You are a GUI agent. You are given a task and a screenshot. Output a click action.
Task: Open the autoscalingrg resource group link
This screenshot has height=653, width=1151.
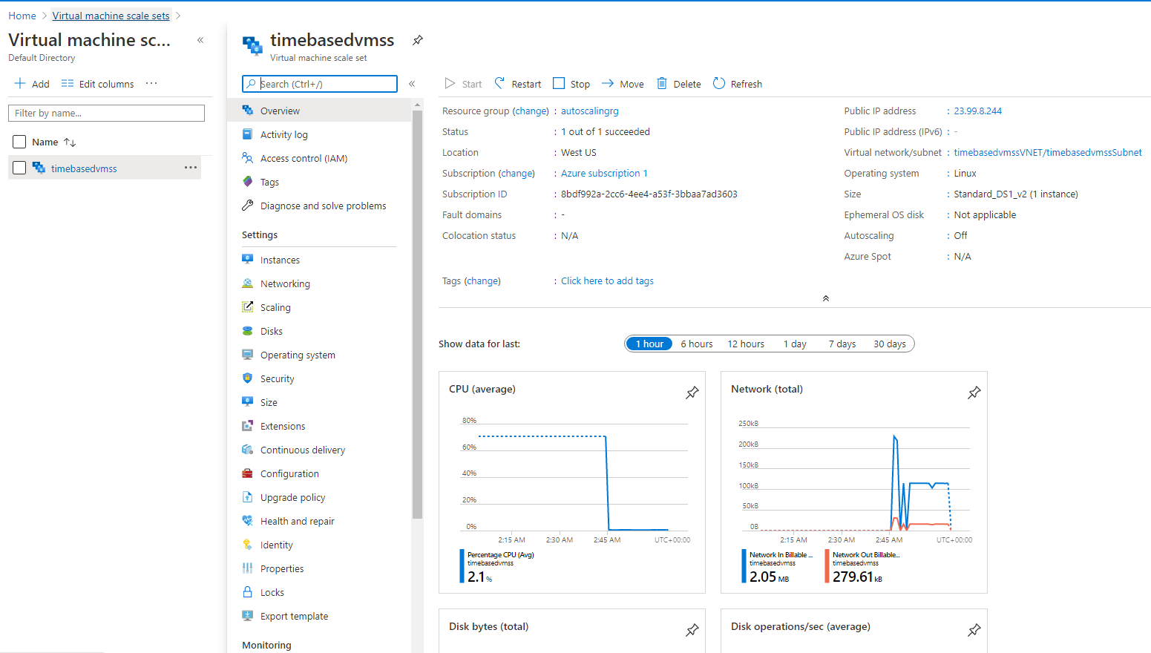point(590,111)
